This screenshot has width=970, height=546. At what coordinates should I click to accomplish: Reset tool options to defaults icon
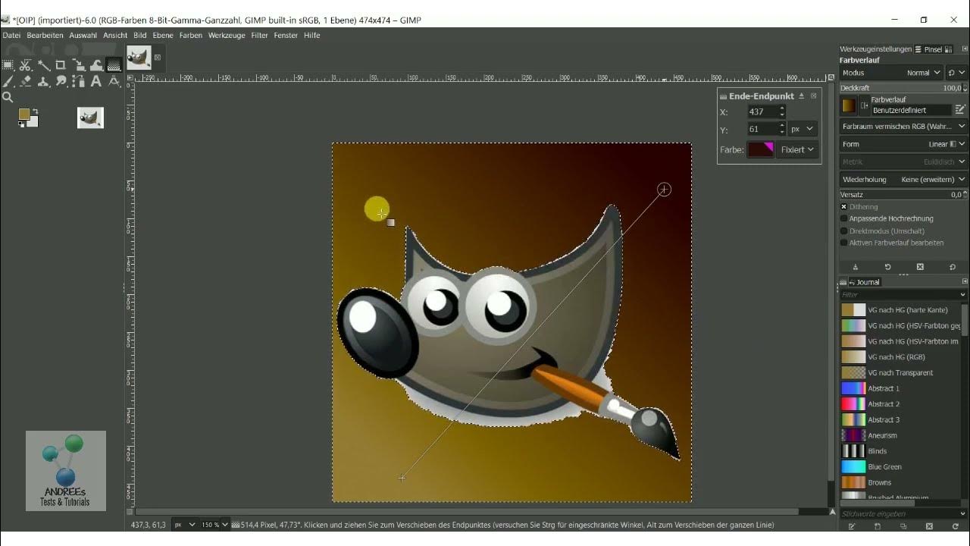click(953, 267)
